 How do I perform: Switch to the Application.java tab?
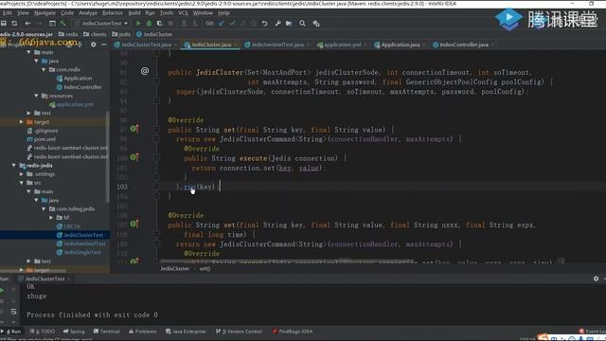pyautogui.click(x=400, y=45)
